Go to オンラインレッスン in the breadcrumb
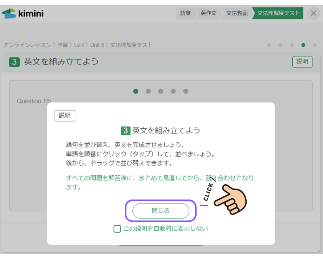 [x=27, y=45]
